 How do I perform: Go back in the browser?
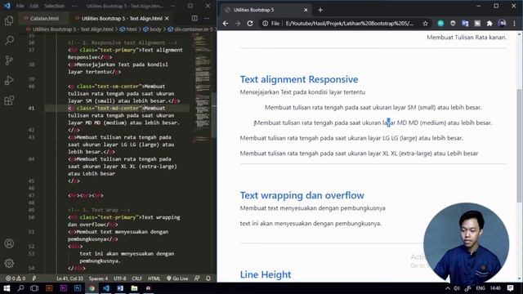click(x=226, y=24)
